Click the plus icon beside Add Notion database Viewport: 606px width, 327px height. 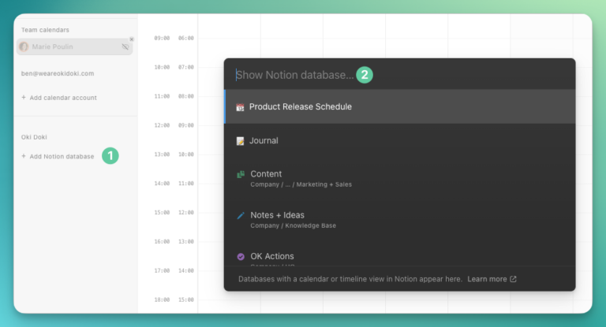coord(24,156)
